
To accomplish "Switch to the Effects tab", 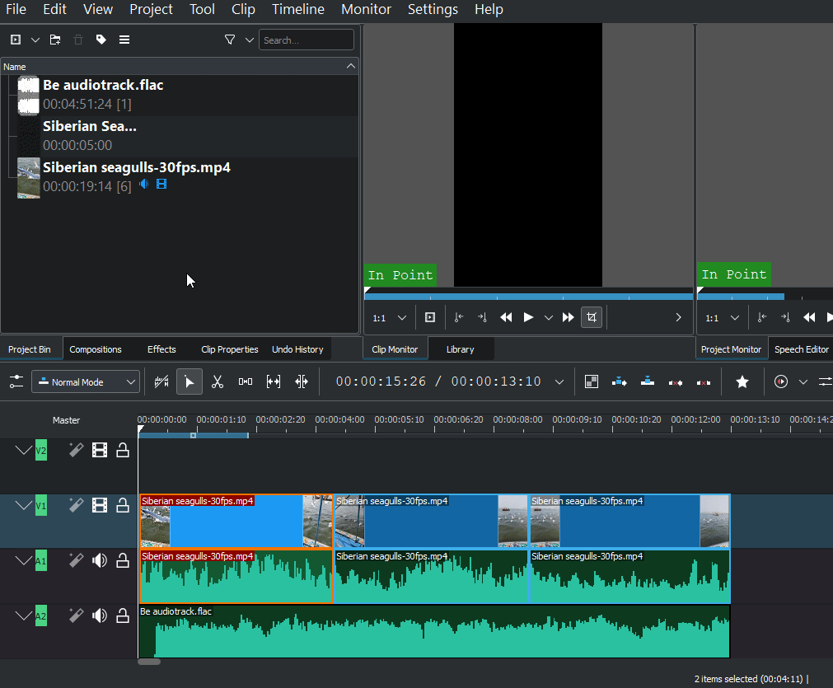I will [161, 349].
